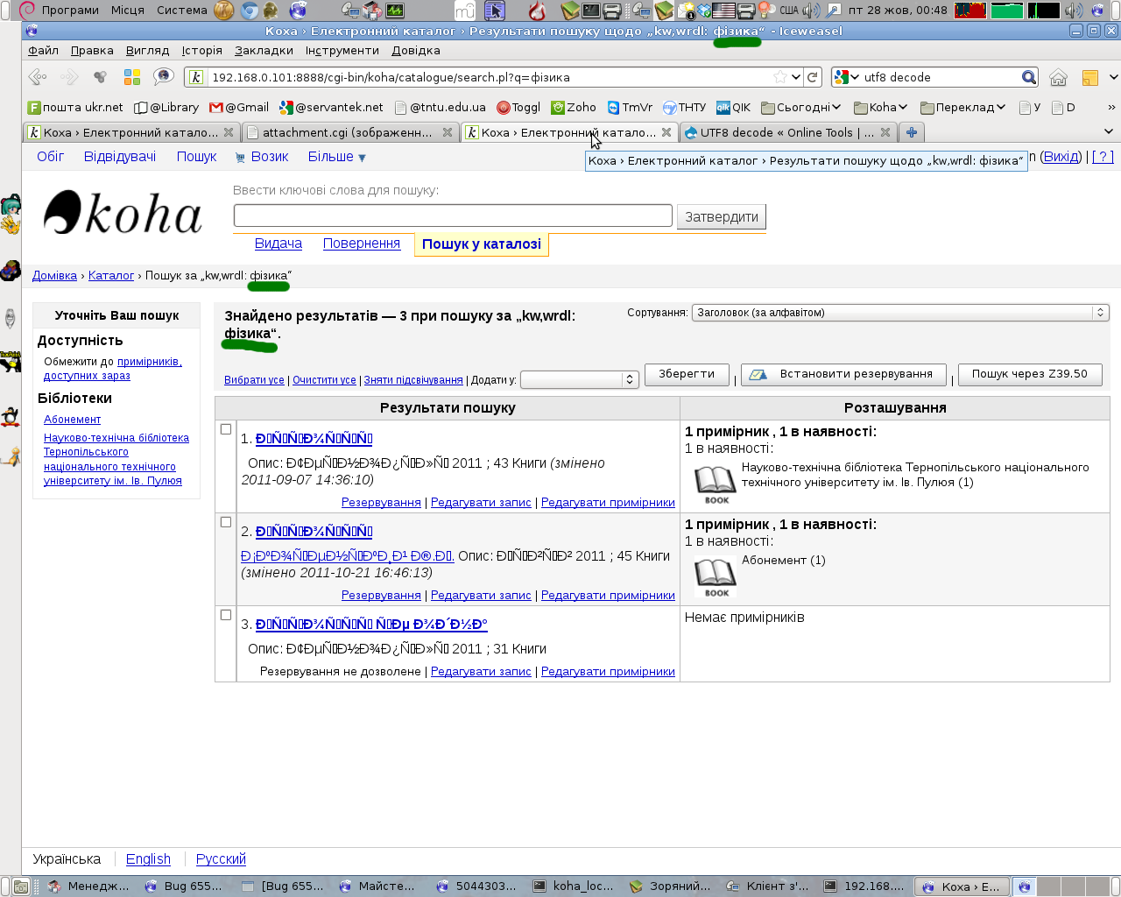This screenshot has width=1121, height=897.
Task: Tick the checkbox for result number 2
Action: [x=226, y=522]
